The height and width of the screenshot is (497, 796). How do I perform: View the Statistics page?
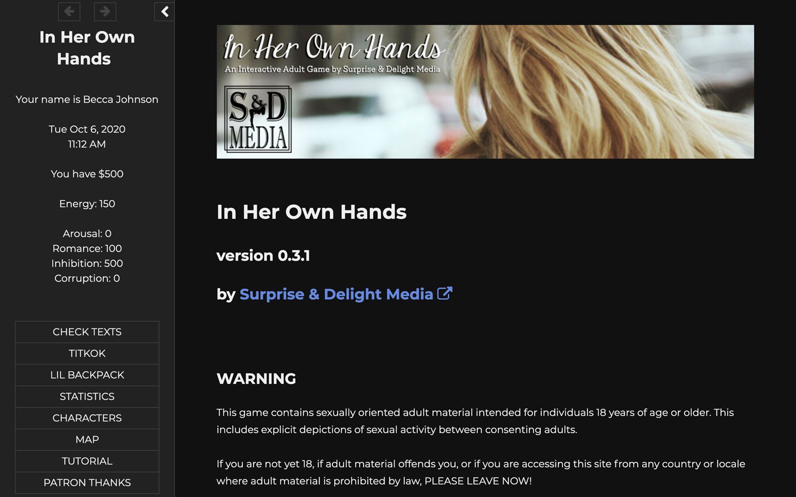(87, 397)
